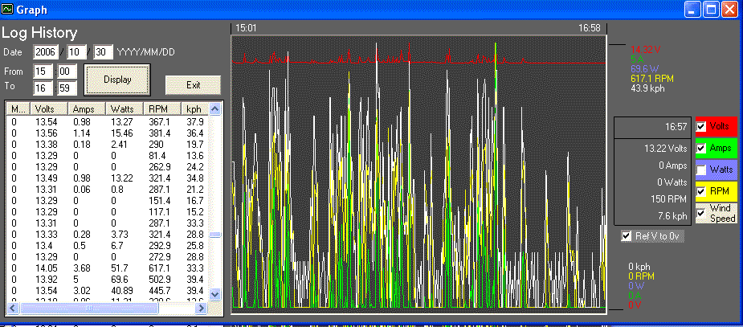Uncheck Ref V to 0v option

pyautogui.click(x=627, y=236)
